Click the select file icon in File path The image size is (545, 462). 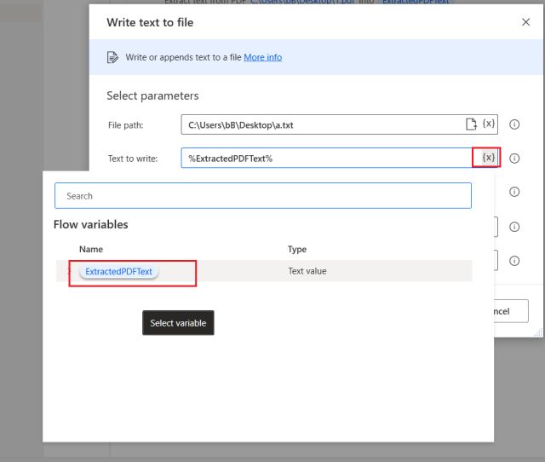point(471,124)
